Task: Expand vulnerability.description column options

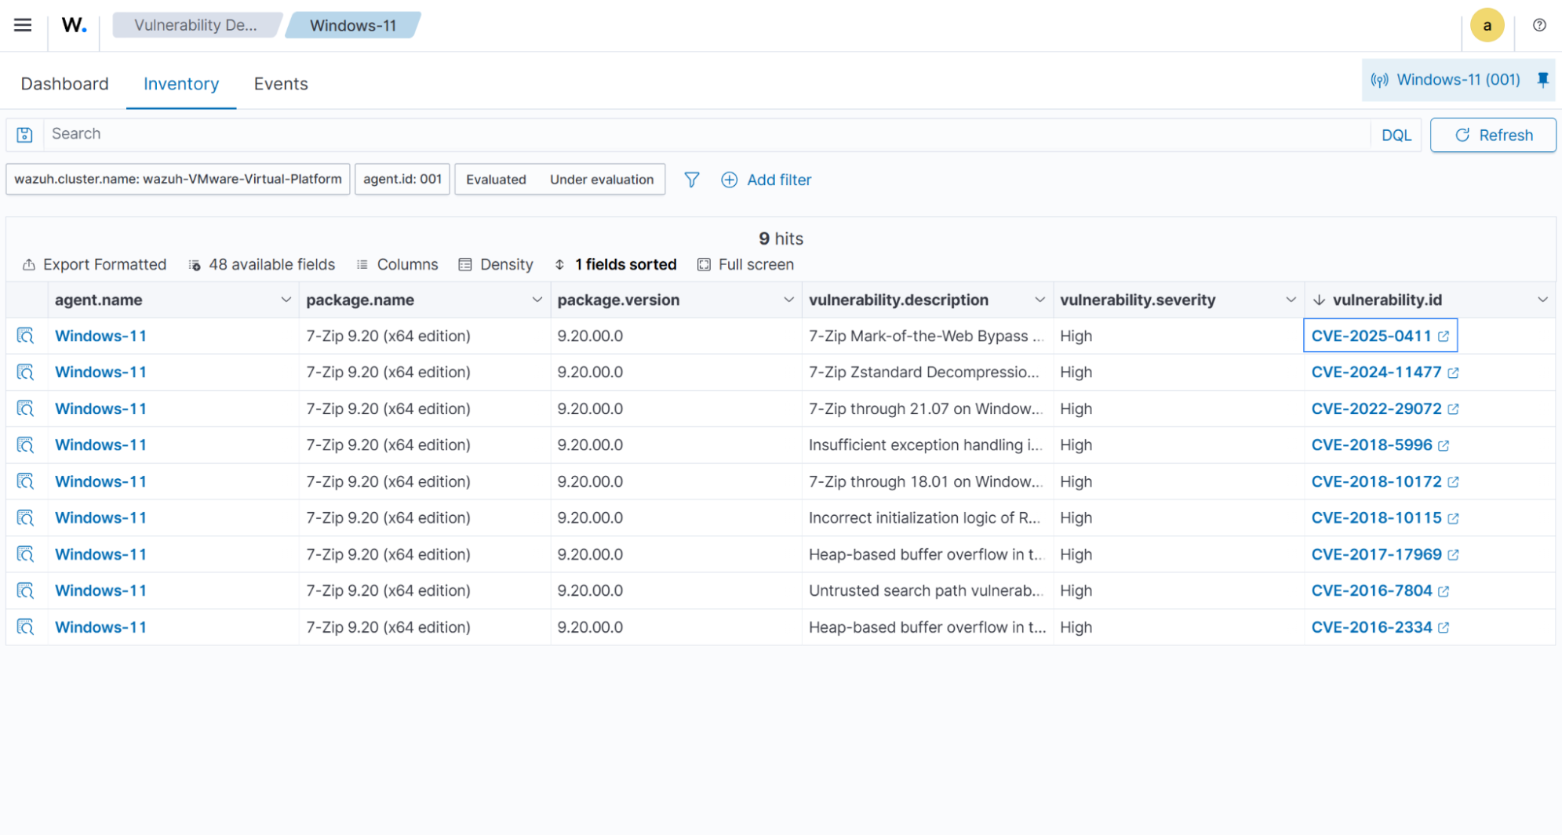Action: point(1040,300)
